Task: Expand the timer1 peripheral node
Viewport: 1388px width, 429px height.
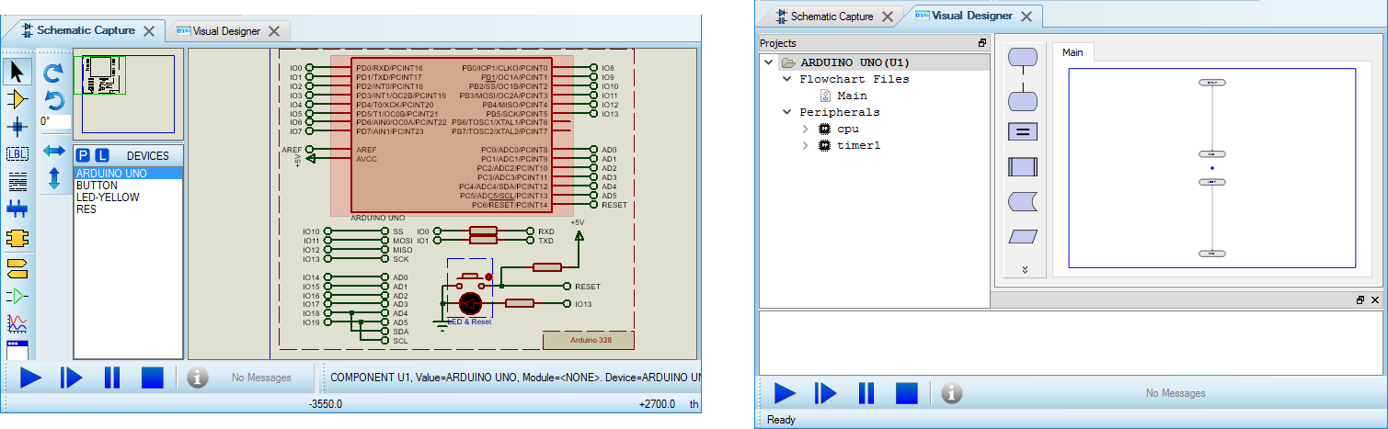Action: coord(806,146)
